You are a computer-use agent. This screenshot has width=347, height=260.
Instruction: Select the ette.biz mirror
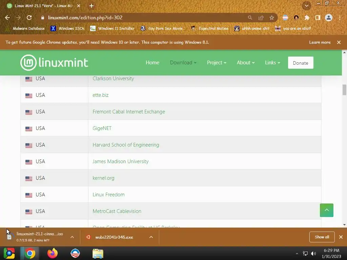pos(100,95)
